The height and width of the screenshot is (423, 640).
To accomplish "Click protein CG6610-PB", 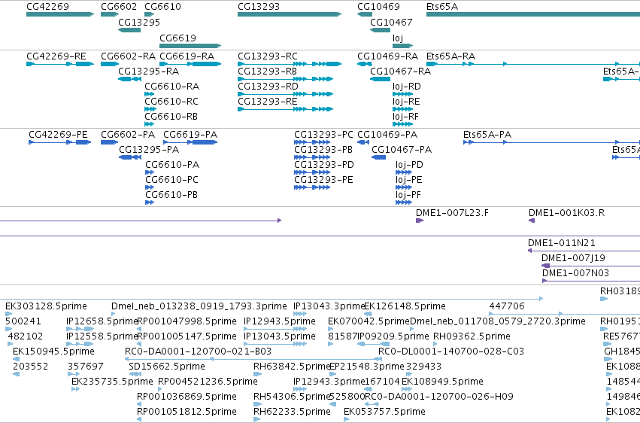I will click(x=150, y=202).
